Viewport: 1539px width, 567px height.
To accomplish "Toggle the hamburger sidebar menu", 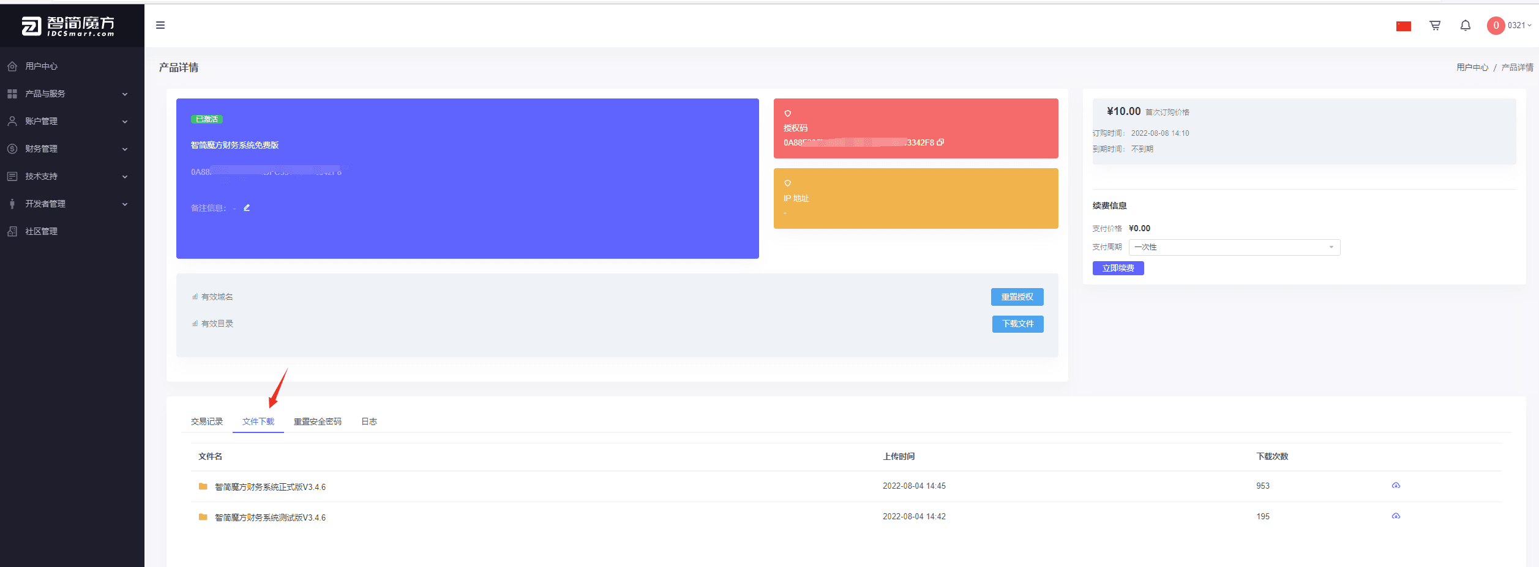I will click(160, 25).
